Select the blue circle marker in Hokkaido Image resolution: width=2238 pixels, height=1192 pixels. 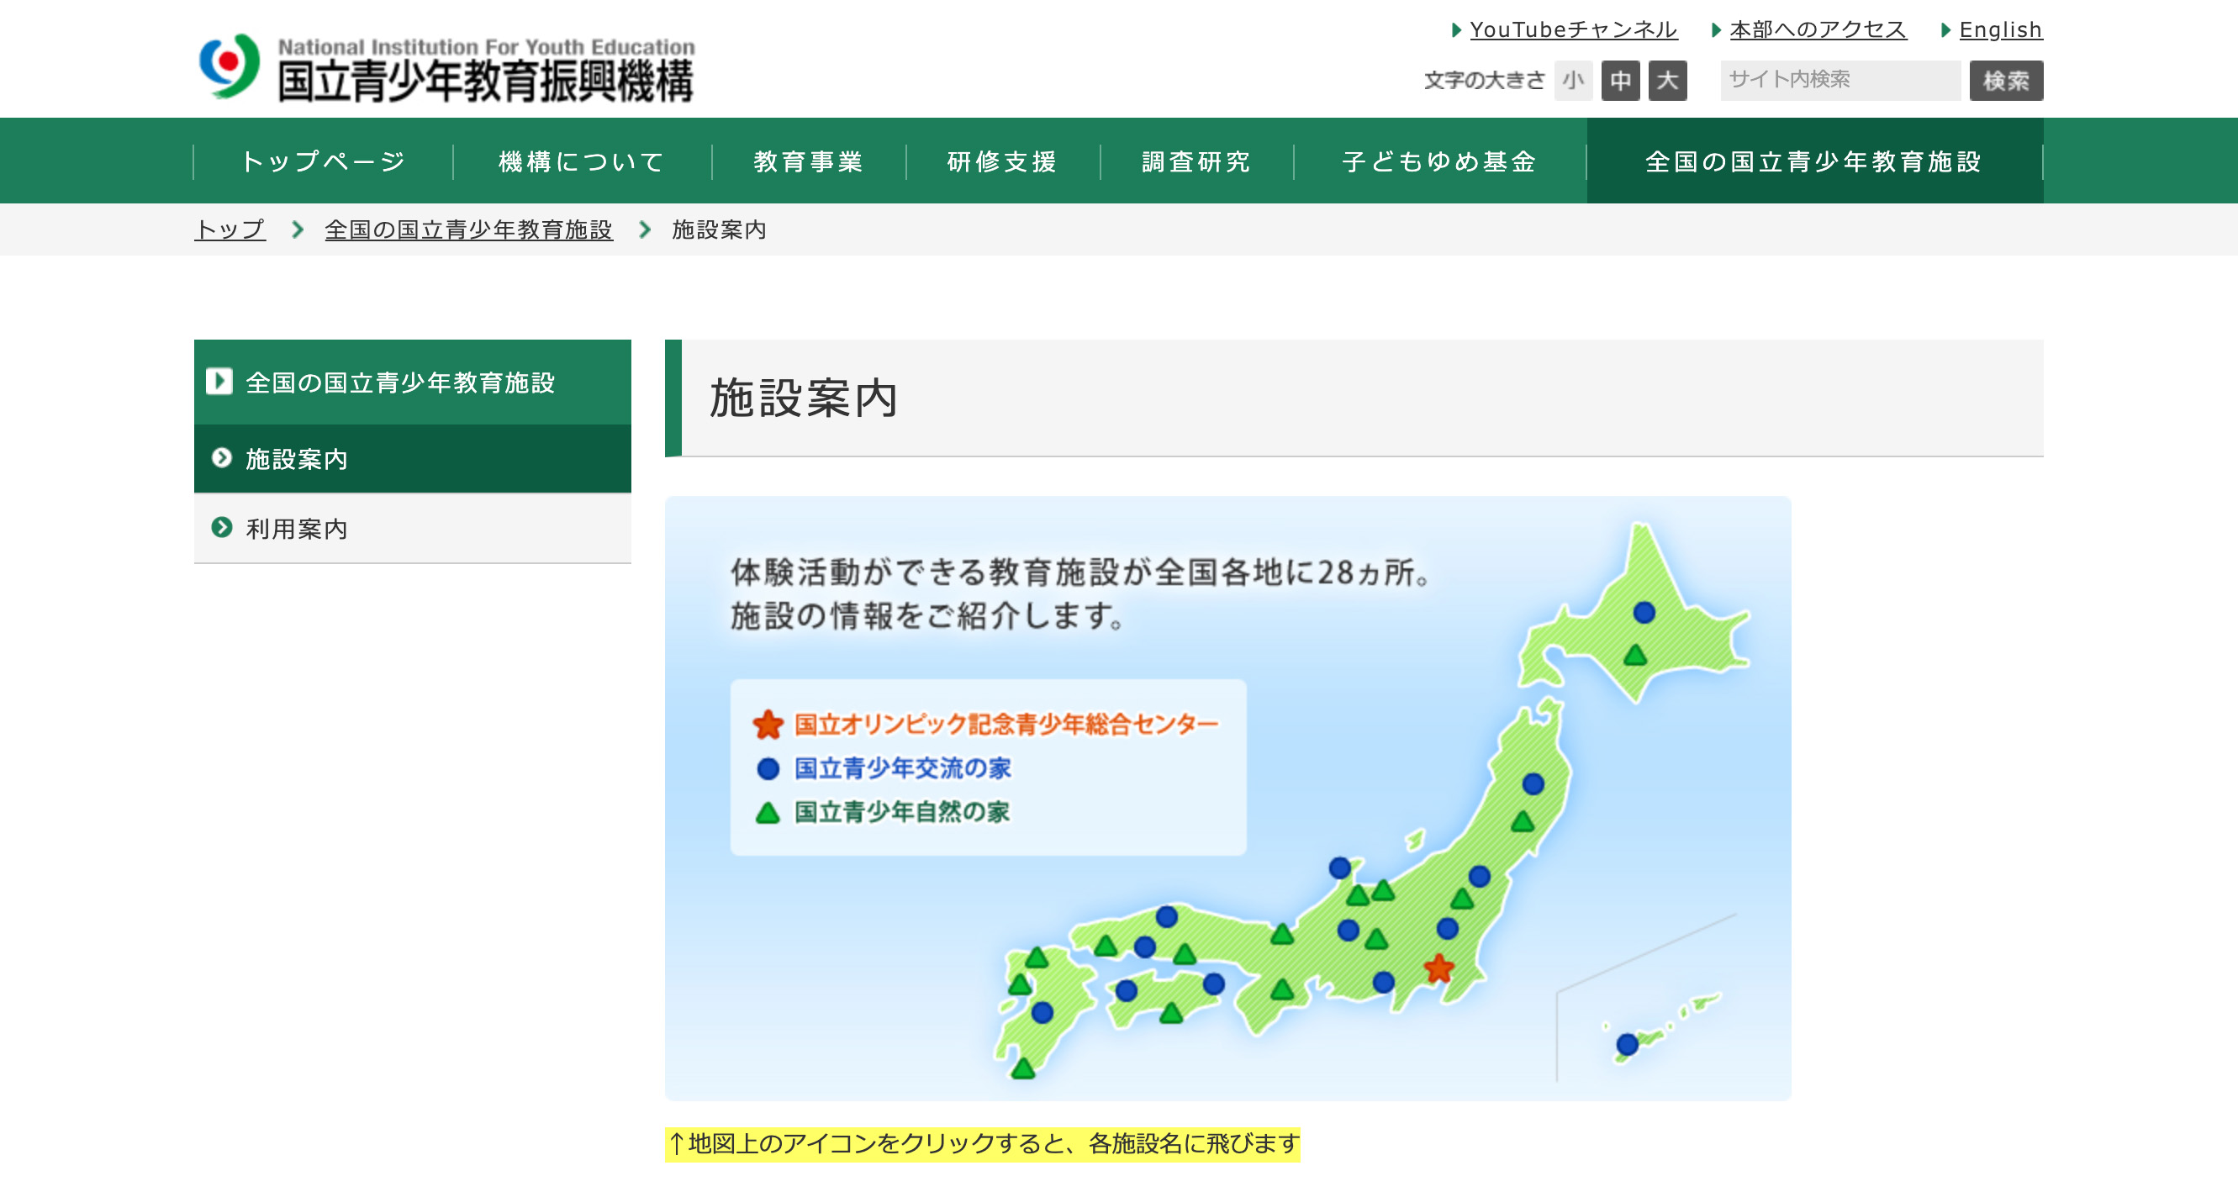[1644, 612]
